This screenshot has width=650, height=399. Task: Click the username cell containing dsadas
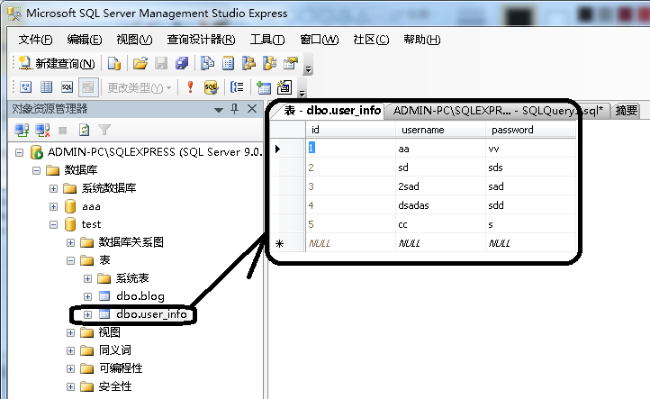(x=440, y=205)
